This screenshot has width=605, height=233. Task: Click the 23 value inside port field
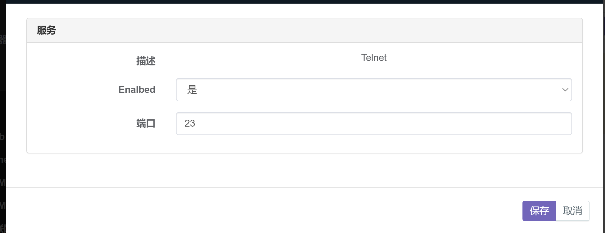tap(190, 123)
